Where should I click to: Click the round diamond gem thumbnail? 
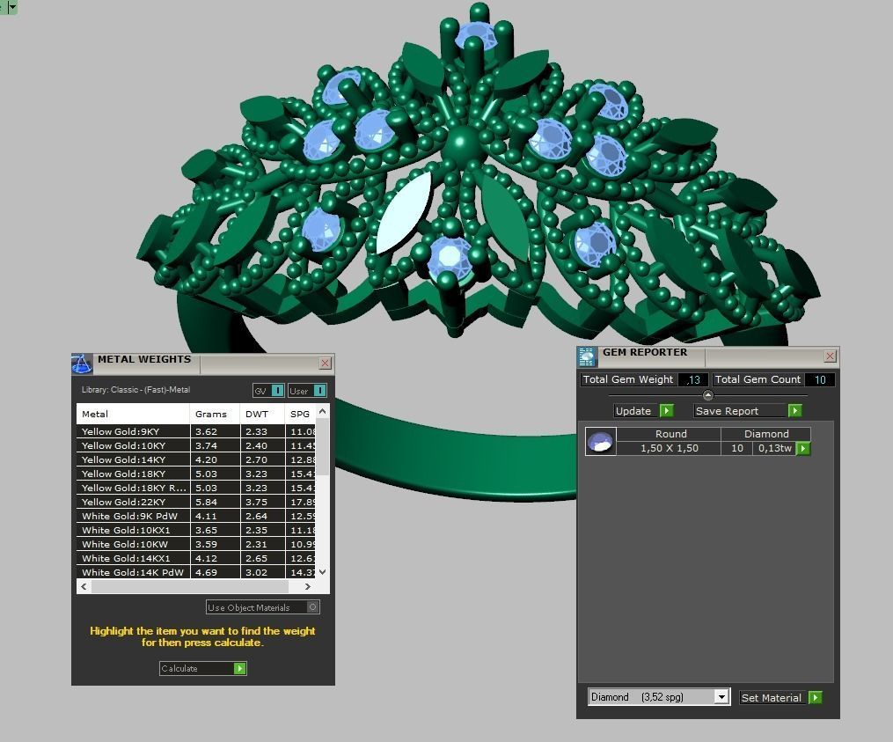(x=601, y=441)
